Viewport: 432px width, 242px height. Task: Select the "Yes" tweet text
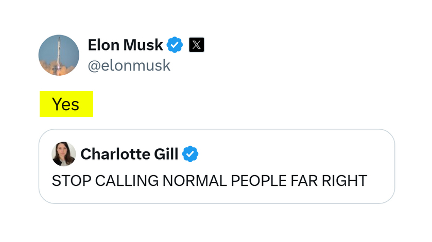tap(65, 104)
